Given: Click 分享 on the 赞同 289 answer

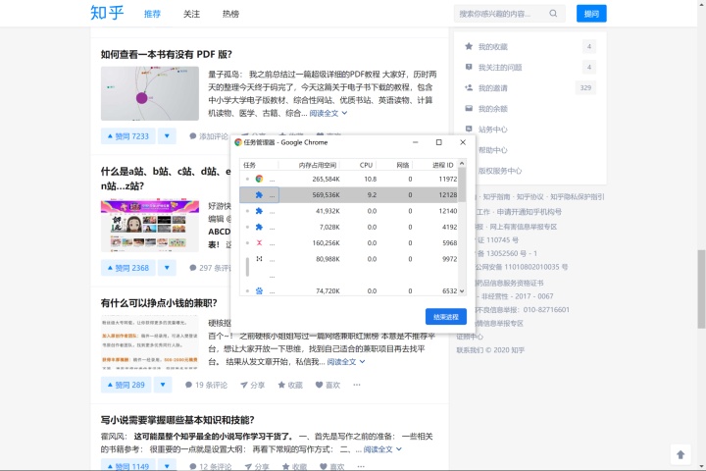Looking at the screenshot, I should [x=253, y=385].
